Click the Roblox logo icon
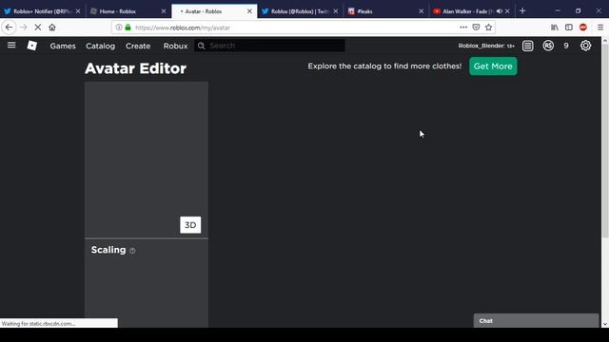The width and height of the screenshot is (609, 342). [31, 46]
